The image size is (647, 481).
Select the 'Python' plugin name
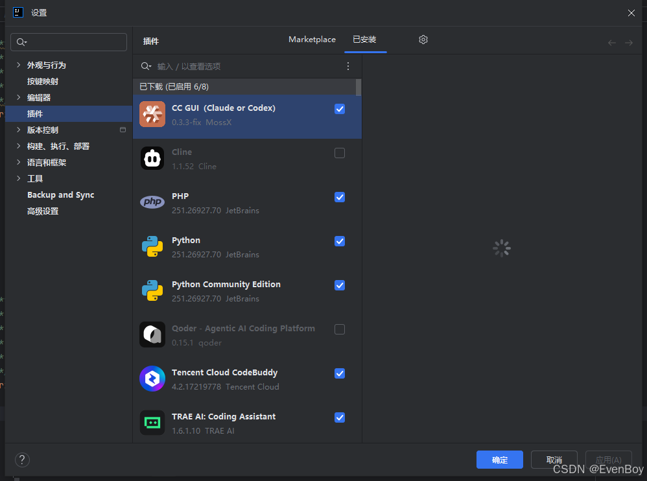[x=185, y=240]
